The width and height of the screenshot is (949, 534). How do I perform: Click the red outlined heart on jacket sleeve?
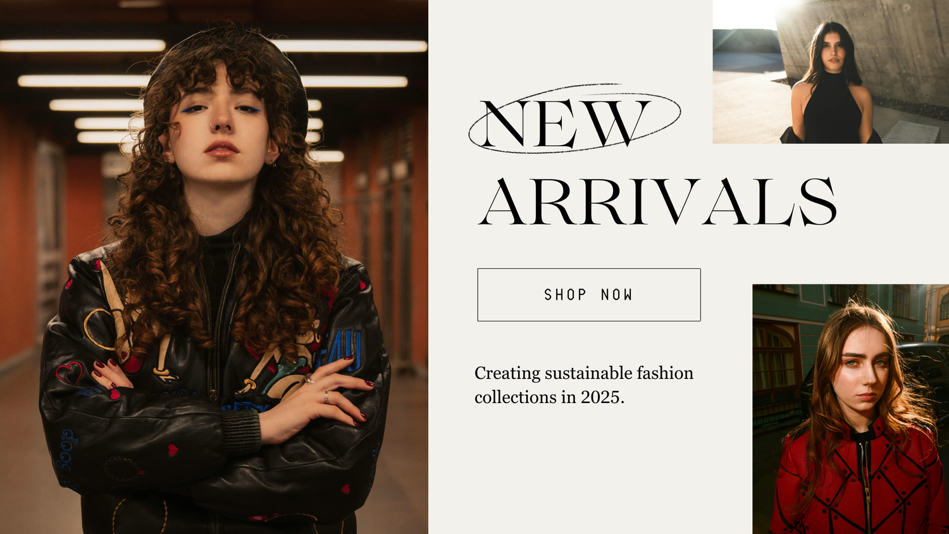point(69,372)
